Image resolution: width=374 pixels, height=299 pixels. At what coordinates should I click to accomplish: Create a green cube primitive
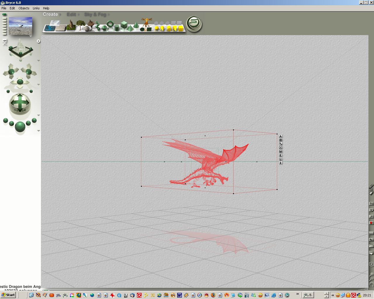pos(124,25)
